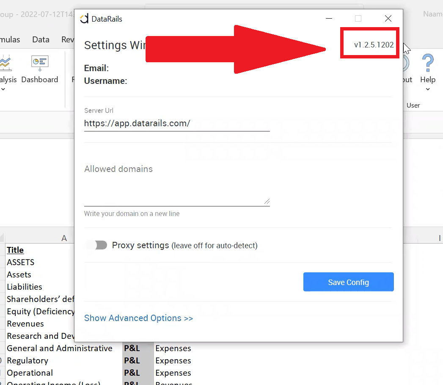Open the Dashboard icon in the ribbon
This screenshot has height=385, width=443.
coord(40,64)
